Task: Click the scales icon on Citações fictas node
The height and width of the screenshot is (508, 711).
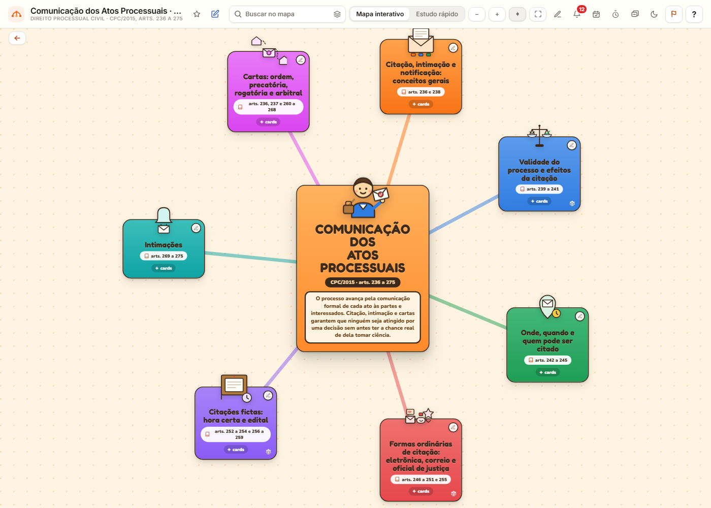Action: [269, 452]
